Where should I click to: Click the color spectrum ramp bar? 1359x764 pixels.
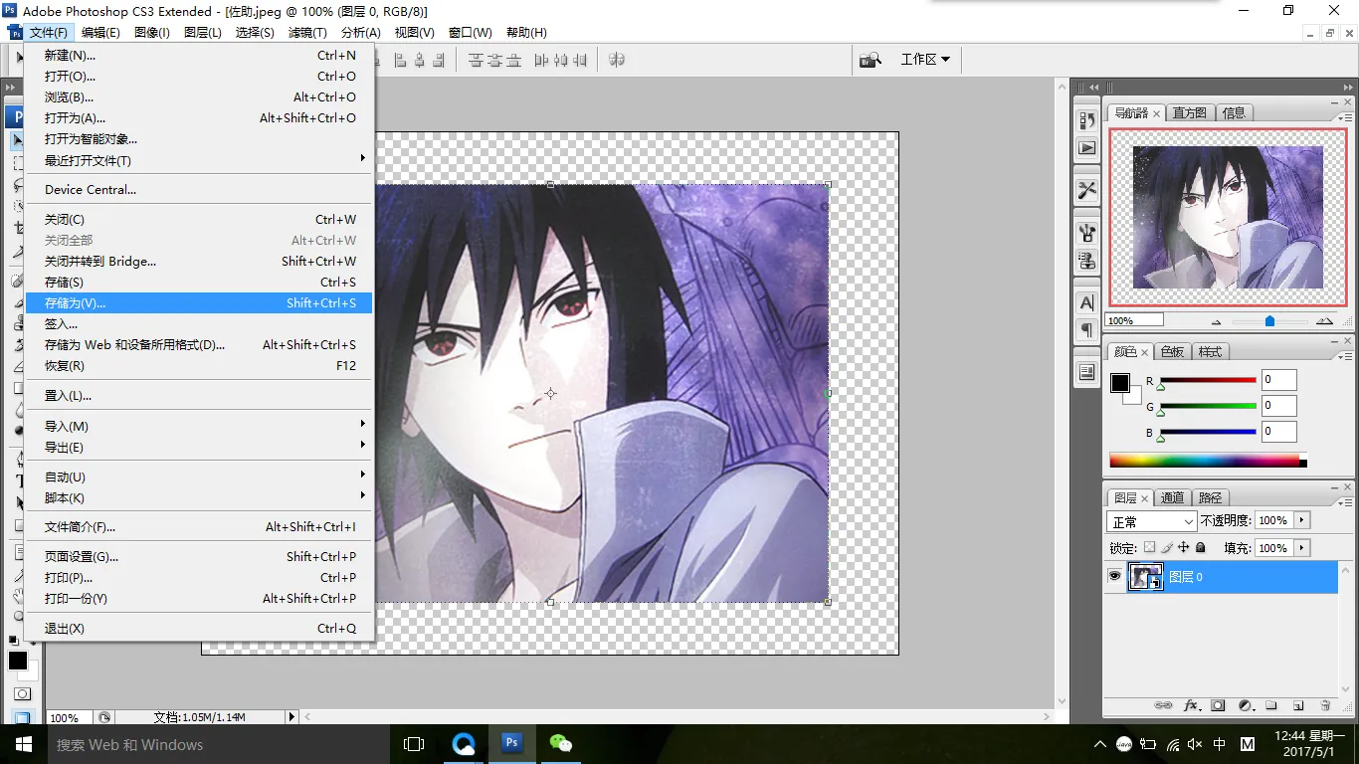click(1208, 461)
